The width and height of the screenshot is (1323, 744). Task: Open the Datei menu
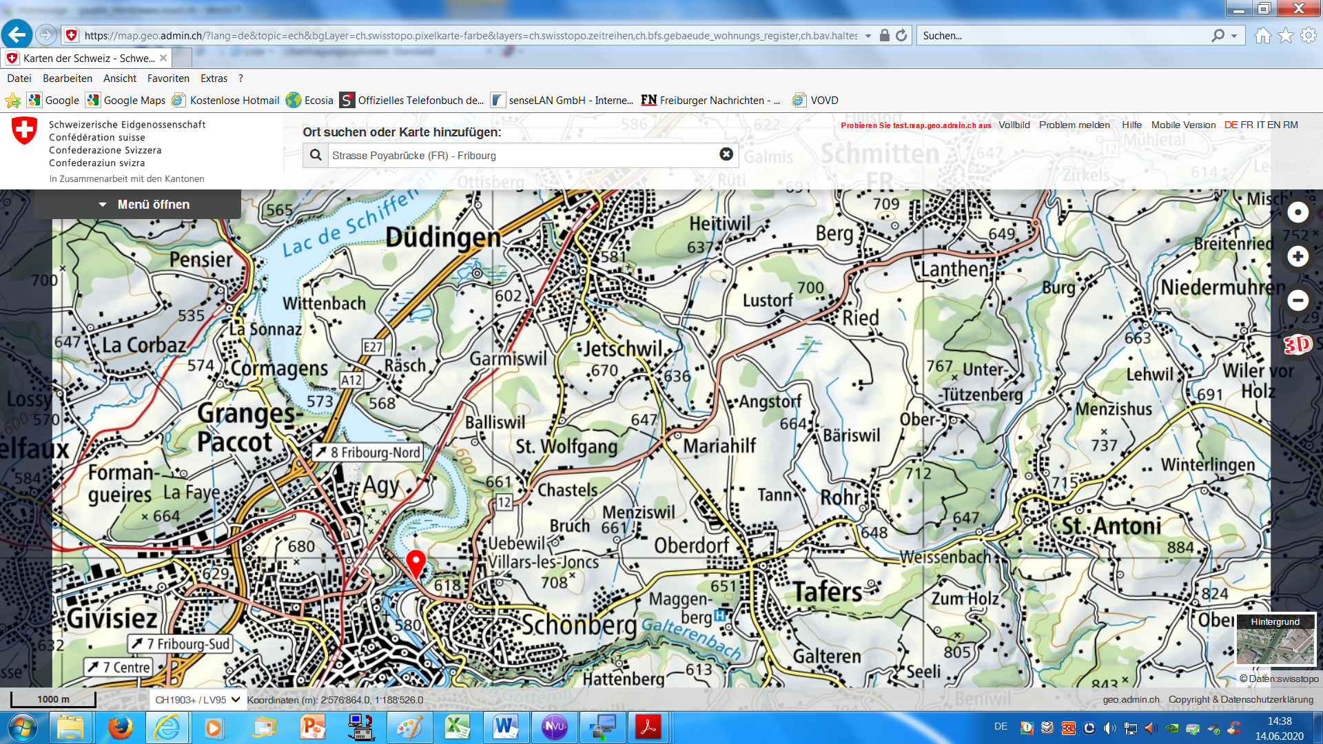(19, 79)
